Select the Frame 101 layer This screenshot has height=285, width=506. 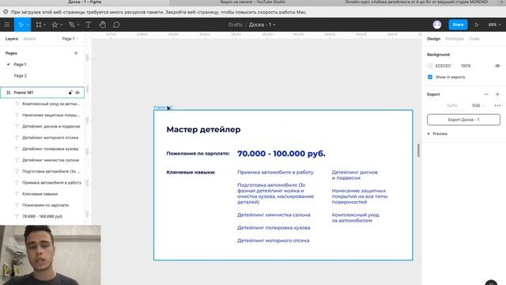coord(42,93)
